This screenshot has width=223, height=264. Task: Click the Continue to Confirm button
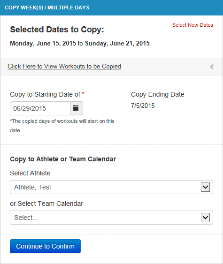click(45, 246)
